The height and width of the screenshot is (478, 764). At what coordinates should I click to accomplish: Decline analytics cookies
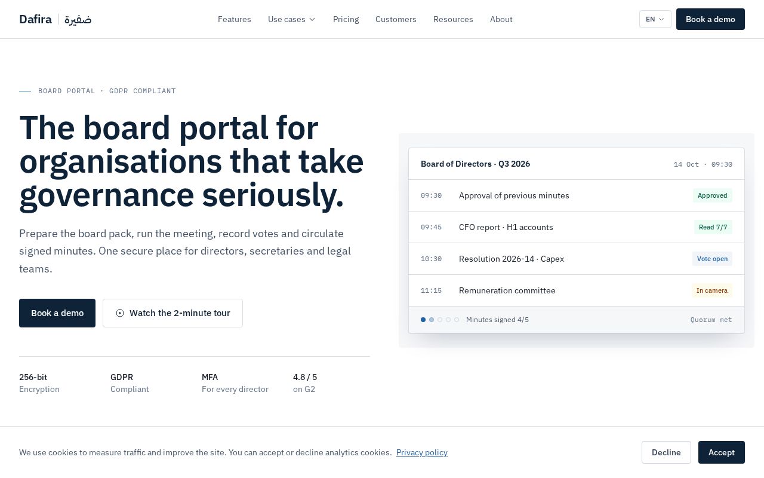[666, 452]
